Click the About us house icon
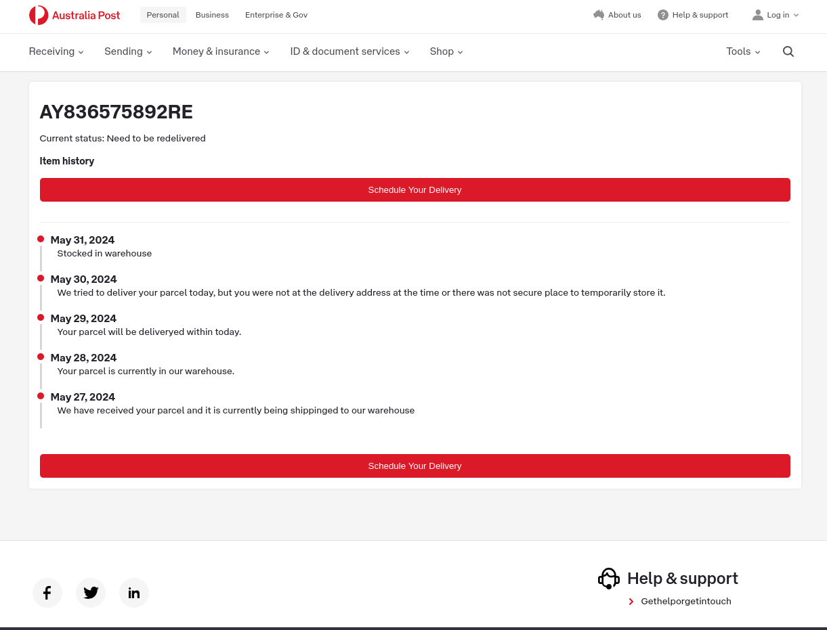 click(x=599, y=14)
